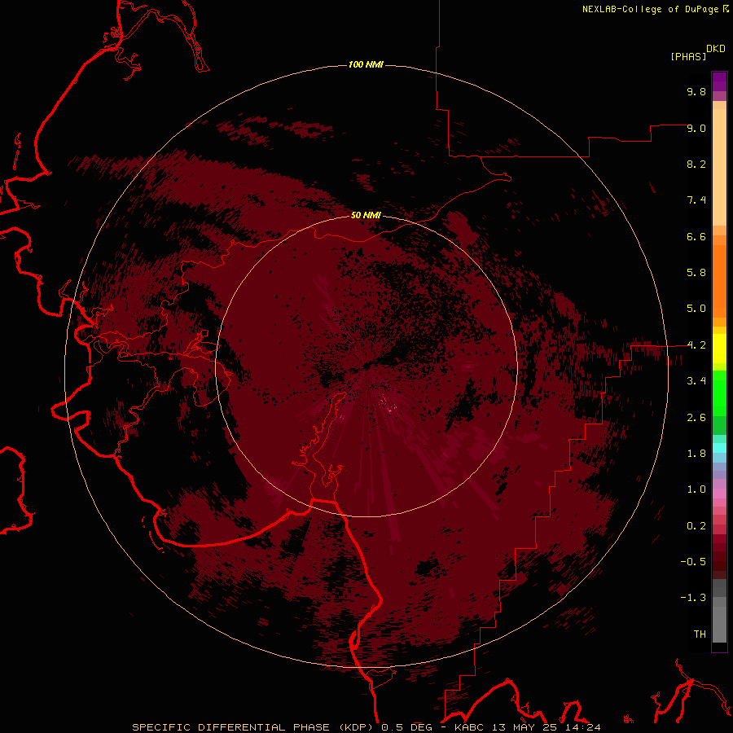Screen dimensions: 733x733
Task: Click the bright green swatch on color bar
Action: (719, 393)
